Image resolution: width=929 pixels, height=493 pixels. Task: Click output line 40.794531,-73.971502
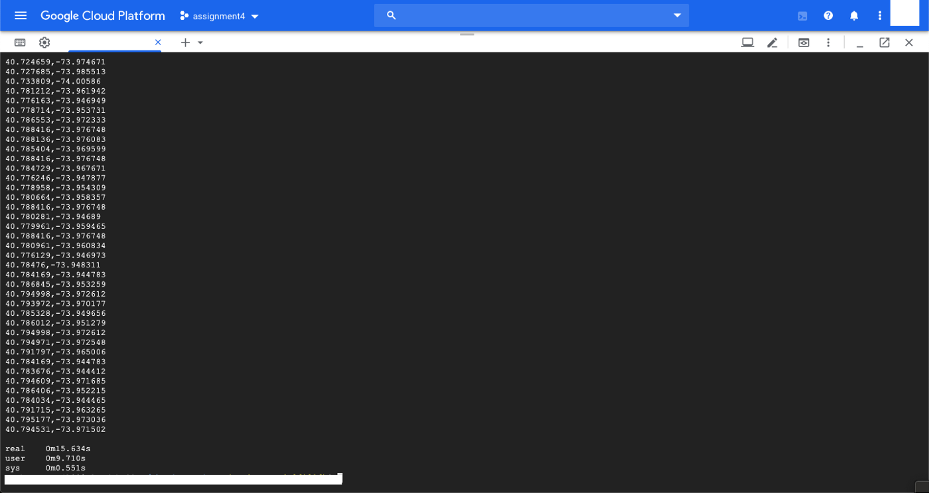(56, 429)
